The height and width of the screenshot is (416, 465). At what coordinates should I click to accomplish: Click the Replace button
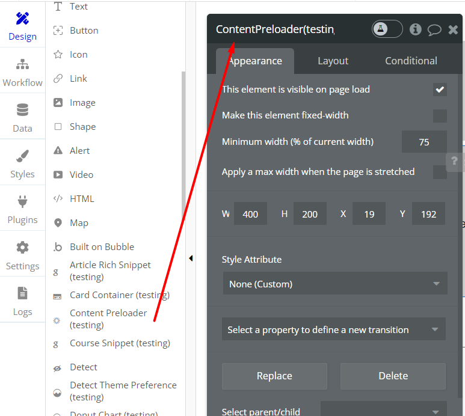point(274,376)
